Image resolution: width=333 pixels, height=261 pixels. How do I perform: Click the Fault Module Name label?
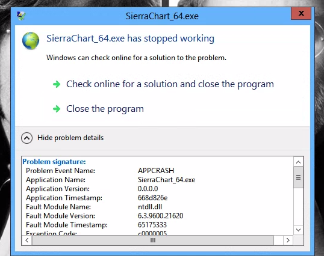pyautogui.click(x=58, y=207)
